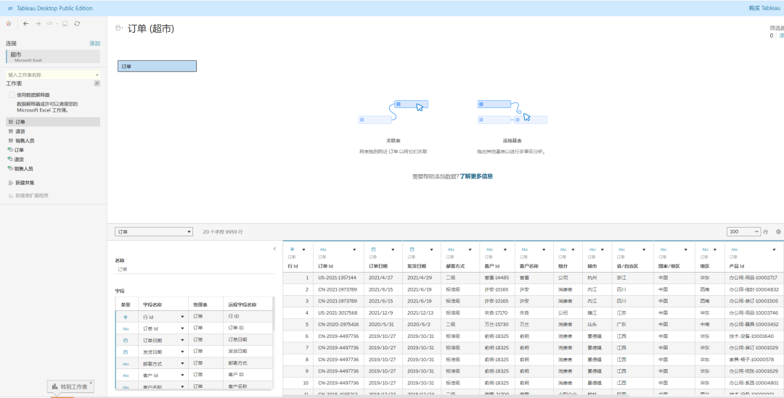
Task: Click the 新建并集 union icon
Action: tap(10, 183)
